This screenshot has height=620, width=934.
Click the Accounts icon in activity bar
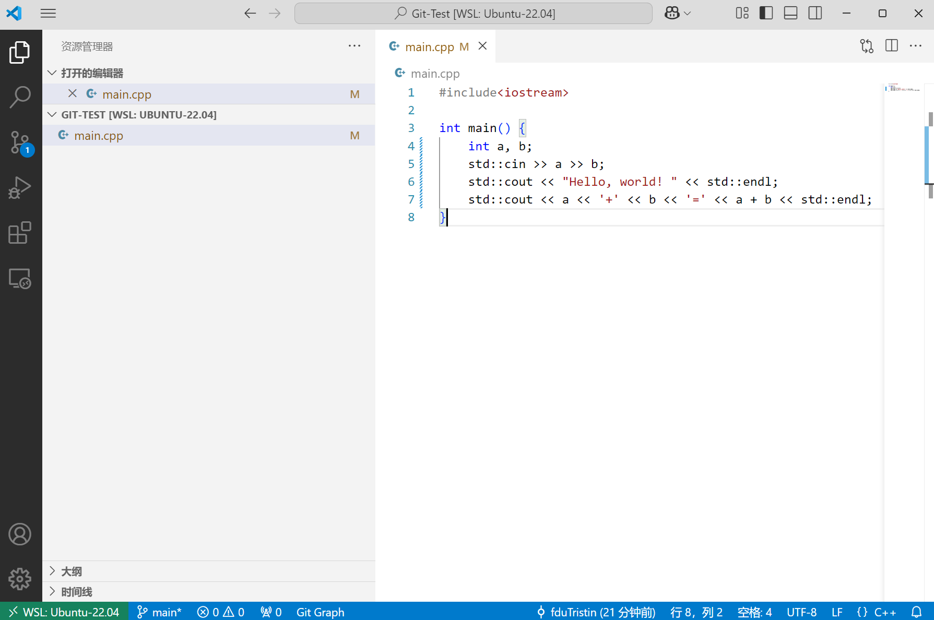[x=20, y=534]
